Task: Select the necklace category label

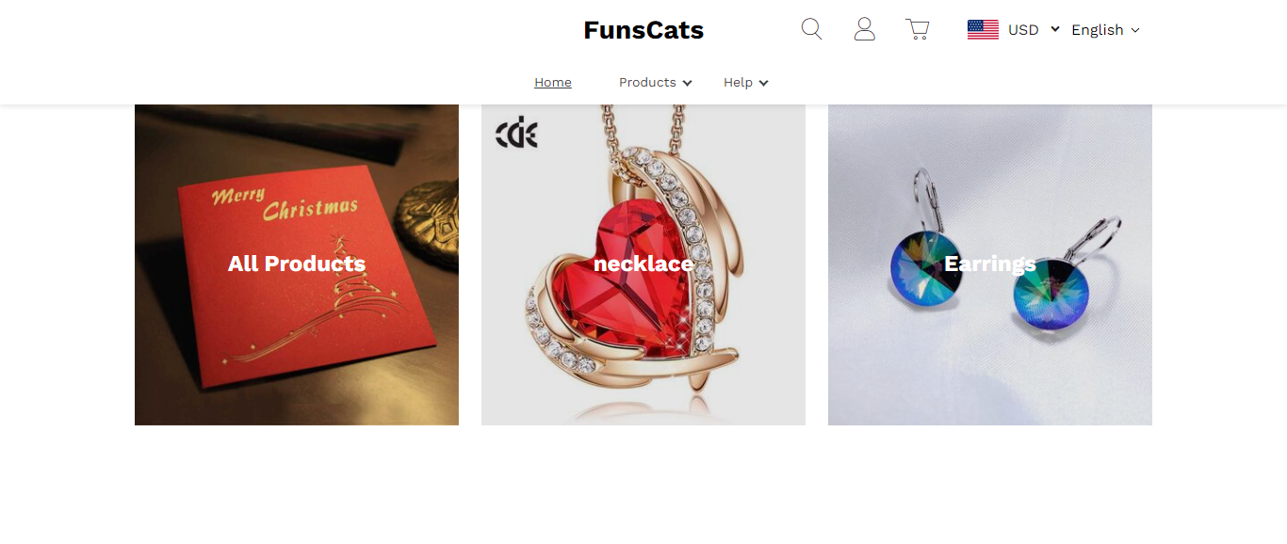Action: pos(643,264)
